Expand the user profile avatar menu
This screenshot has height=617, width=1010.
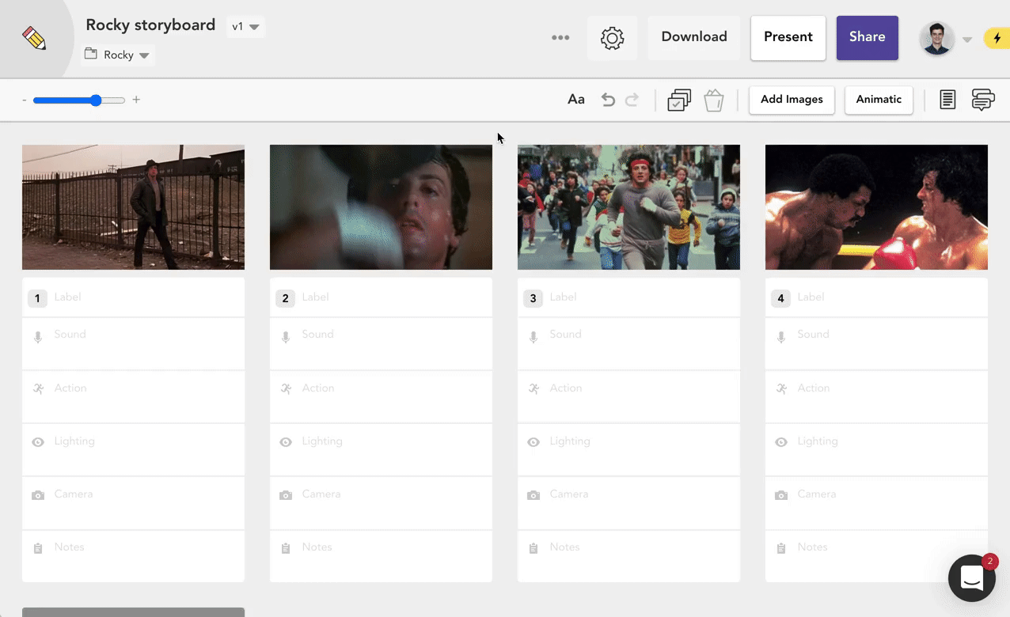[x=945, y=39]
